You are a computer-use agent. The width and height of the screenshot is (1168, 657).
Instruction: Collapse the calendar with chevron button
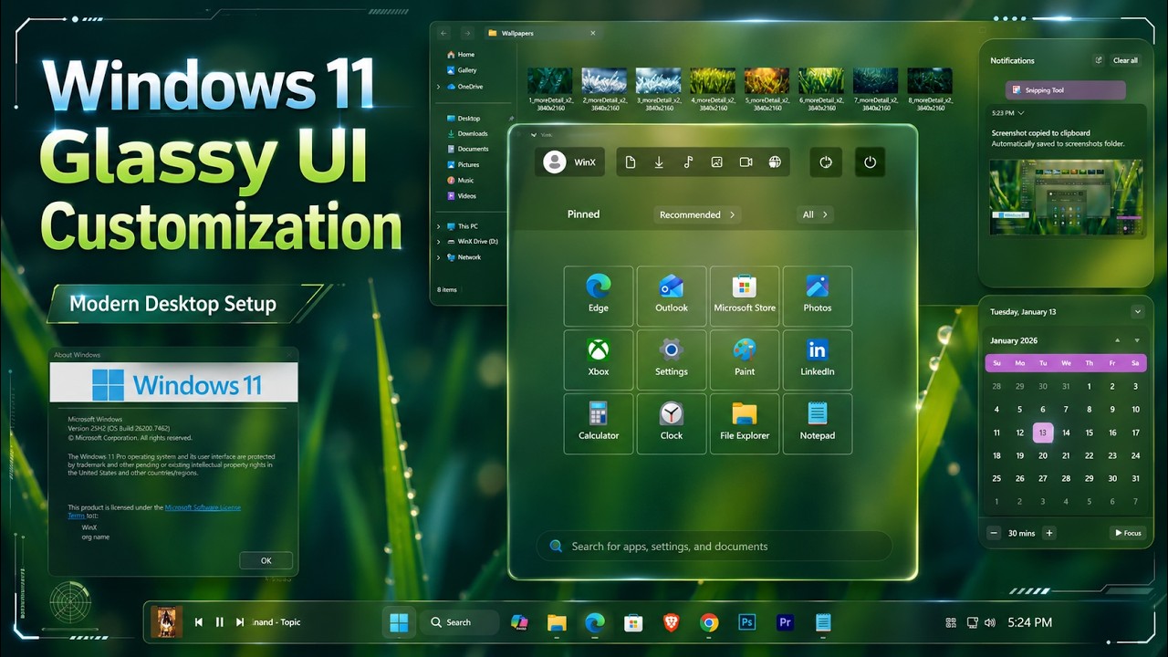tap(1137, 312)
